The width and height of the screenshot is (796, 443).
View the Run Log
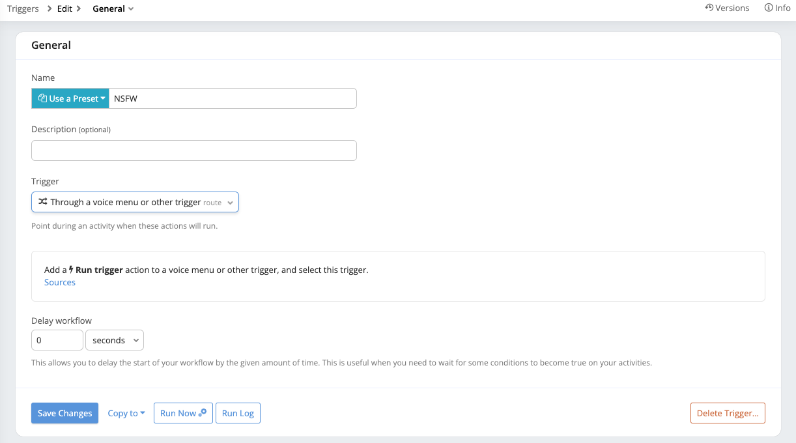[x=238, y=412]
